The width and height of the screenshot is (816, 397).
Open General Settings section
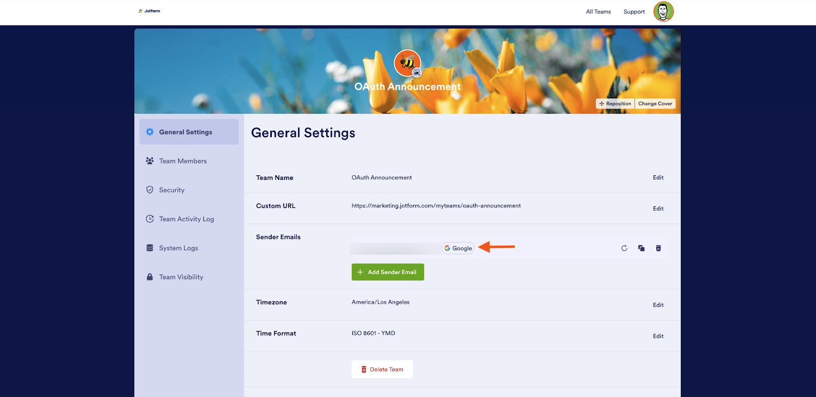(189, 132)
